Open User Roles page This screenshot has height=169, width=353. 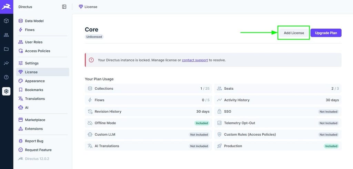tap(42, 42)
